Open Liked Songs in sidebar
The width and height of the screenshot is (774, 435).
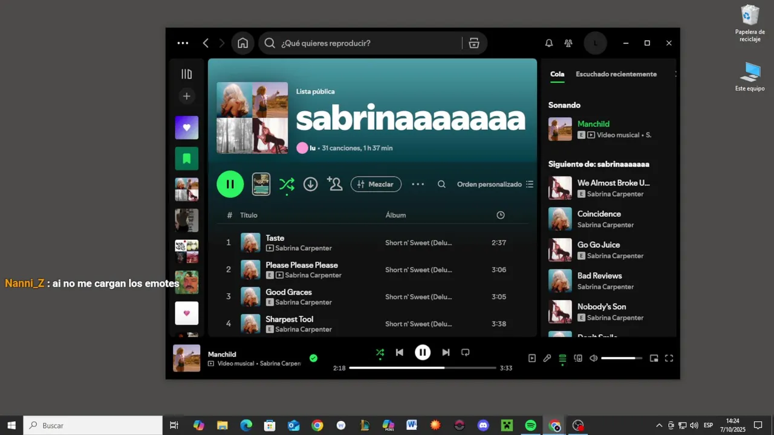(x=186, y=127)
